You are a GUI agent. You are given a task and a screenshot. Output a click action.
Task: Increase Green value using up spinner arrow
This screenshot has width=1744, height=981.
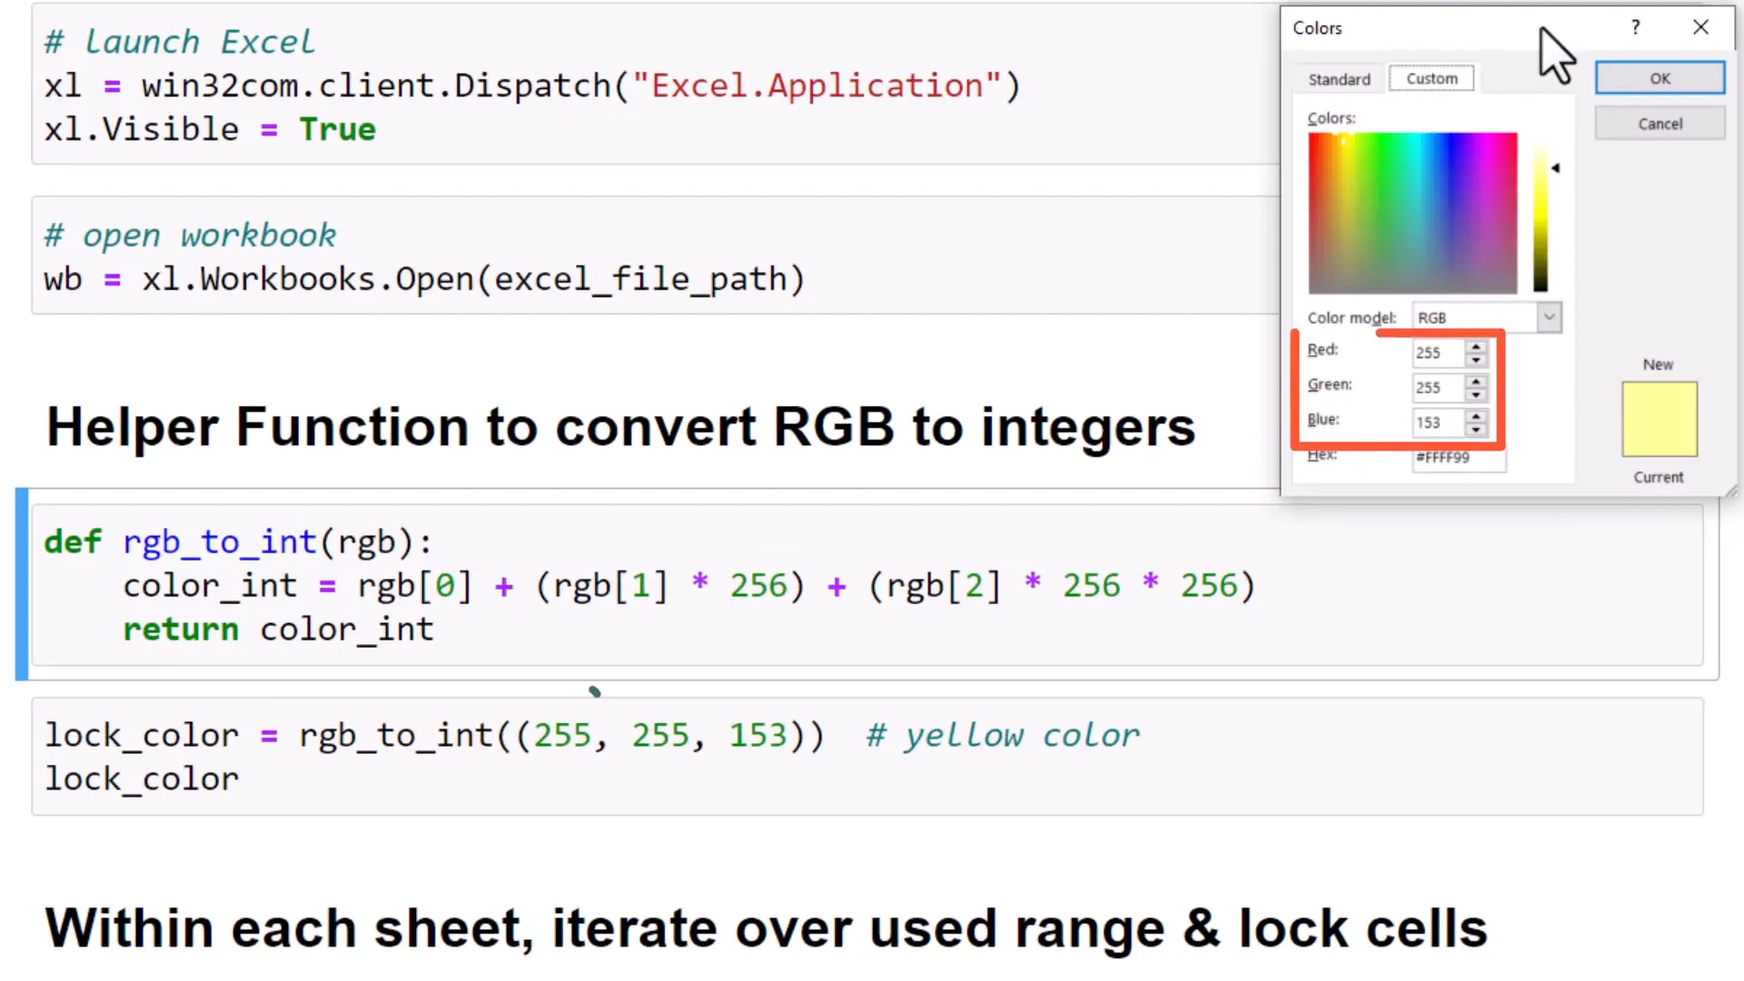pos(1476,383)
